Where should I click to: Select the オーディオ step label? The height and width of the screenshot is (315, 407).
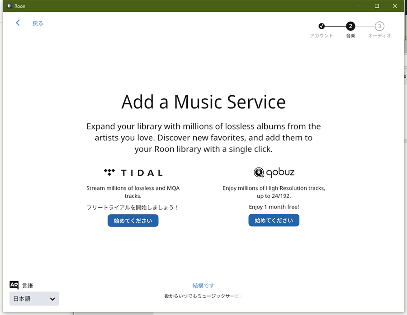pyautogui.click(x=379, y=36)
